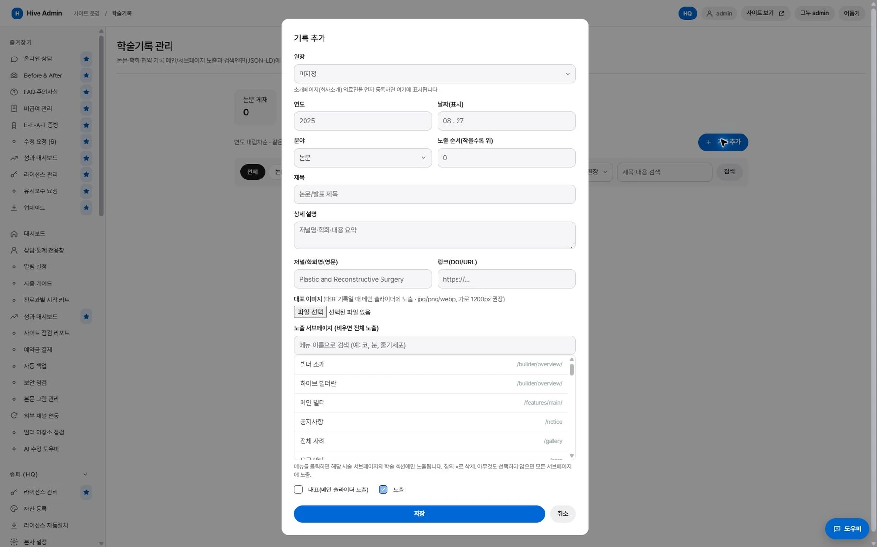Toggle favorite star for Before & After
The image size is (877, 547).
click(x=86, y=75)
